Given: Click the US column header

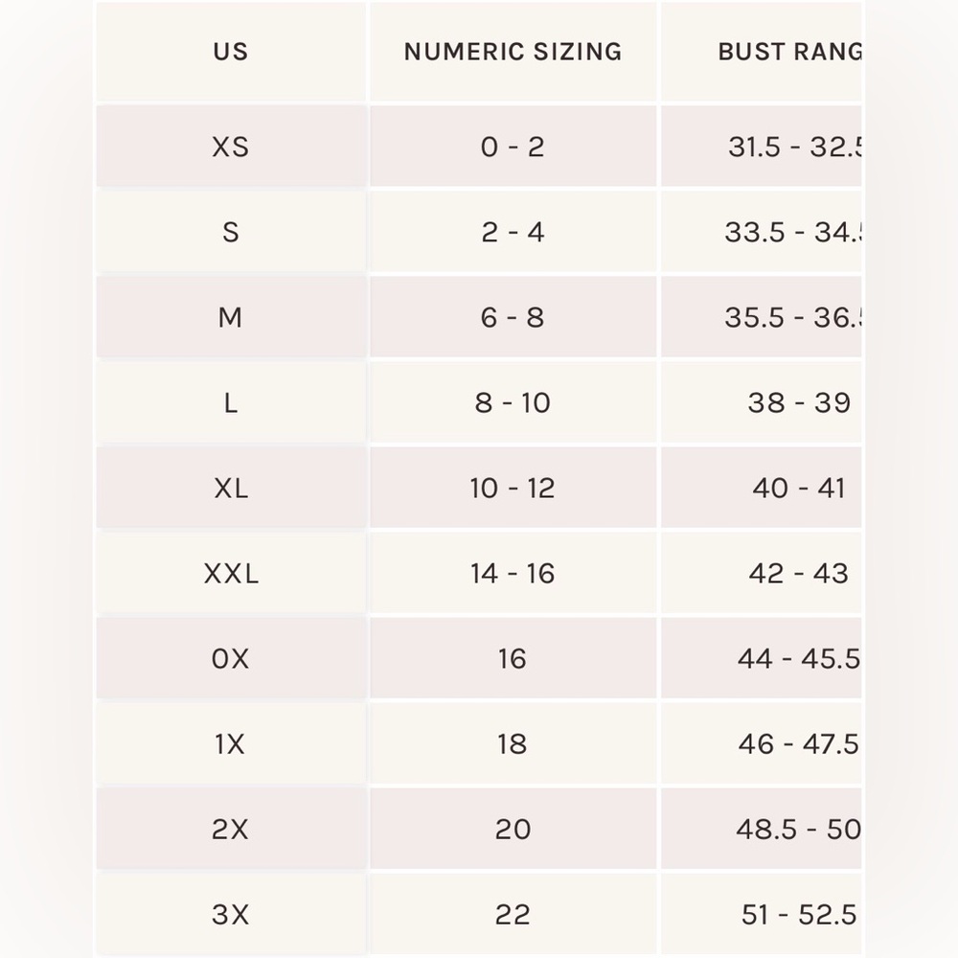Looking at the screenshot, I should (231, 52).
